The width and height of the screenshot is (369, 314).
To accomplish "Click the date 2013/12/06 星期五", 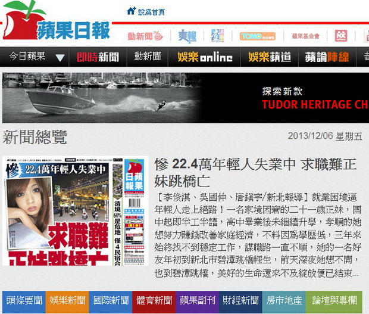I will (x=325, y=136).
